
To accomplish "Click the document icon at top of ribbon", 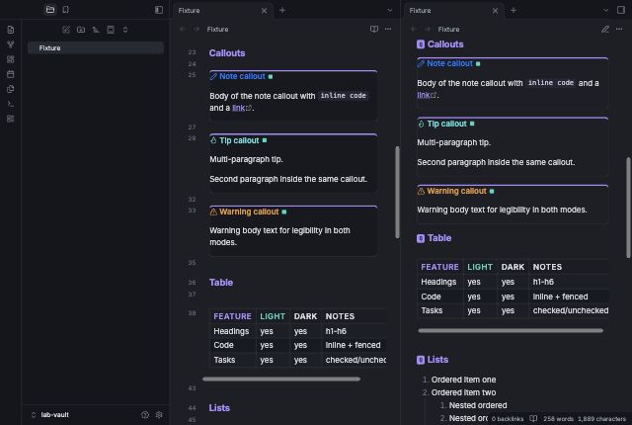I will [11, 30].
